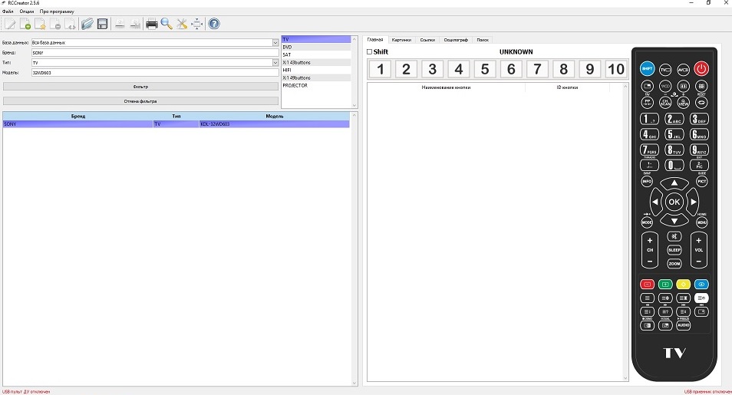Image resolution: width=732 pixels, height=395 pixels.
Task: Switch to the Картинки tab
Action: (401, 40)
